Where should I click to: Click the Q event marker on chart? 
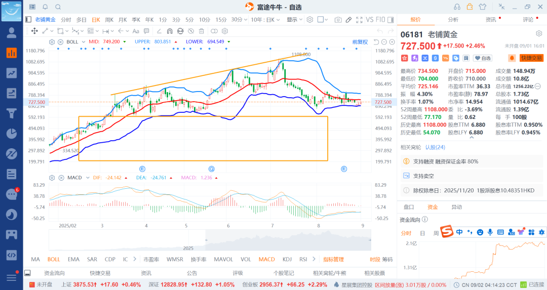tap(211, 169)
